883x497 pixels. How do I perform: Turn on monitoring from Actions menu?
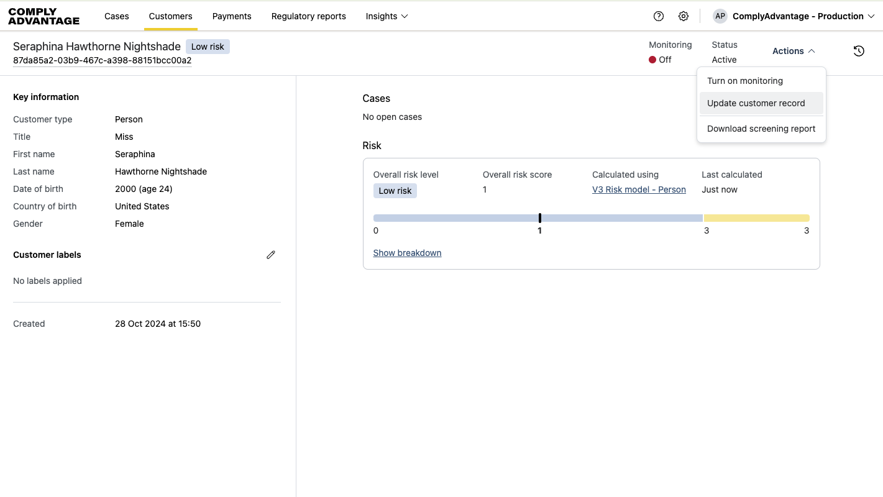coord(744,81)
